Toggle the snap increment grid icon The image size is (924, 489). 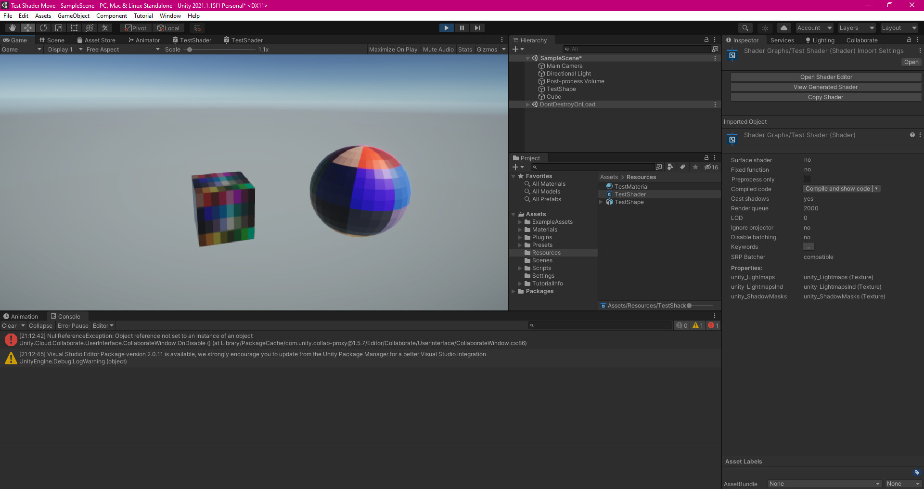pyautogui.click(x=197, y=27)
